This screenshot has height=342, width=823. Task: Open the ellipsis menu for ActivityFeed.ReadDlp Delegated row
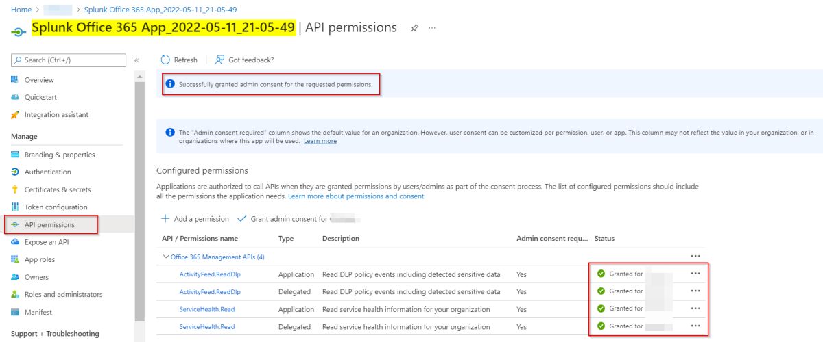695,291
